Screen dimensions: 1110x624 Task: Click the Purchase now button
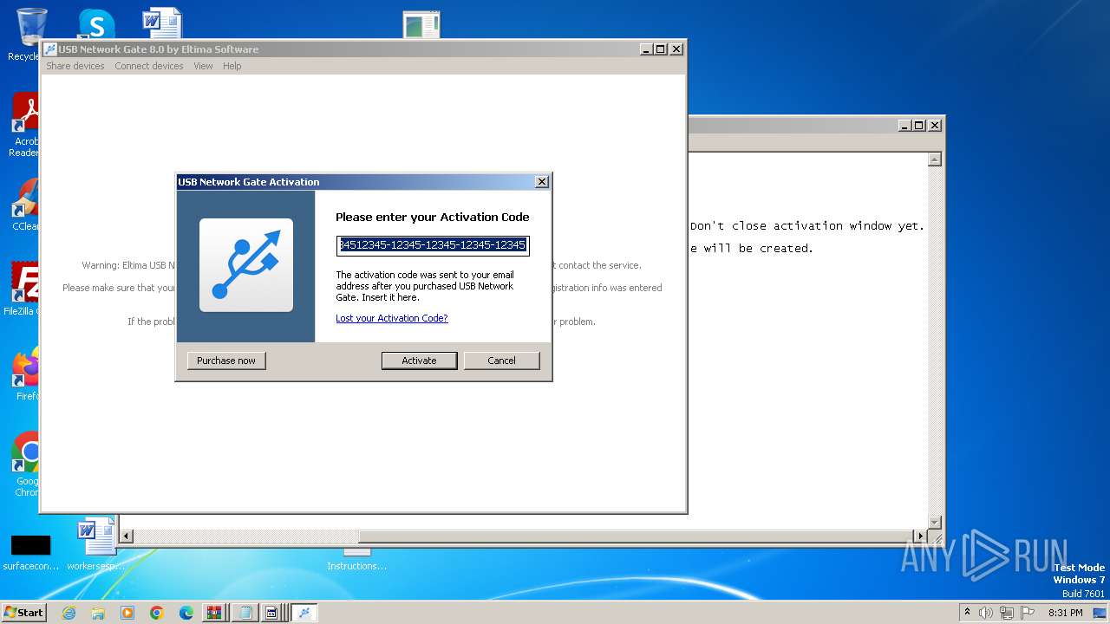click(x=226, y=361)
